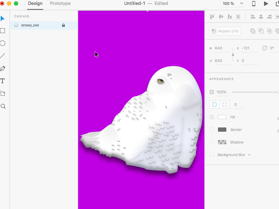
Task: Click the align-top alignment icon
Action: pyautogui.click(x=211, y=16)
